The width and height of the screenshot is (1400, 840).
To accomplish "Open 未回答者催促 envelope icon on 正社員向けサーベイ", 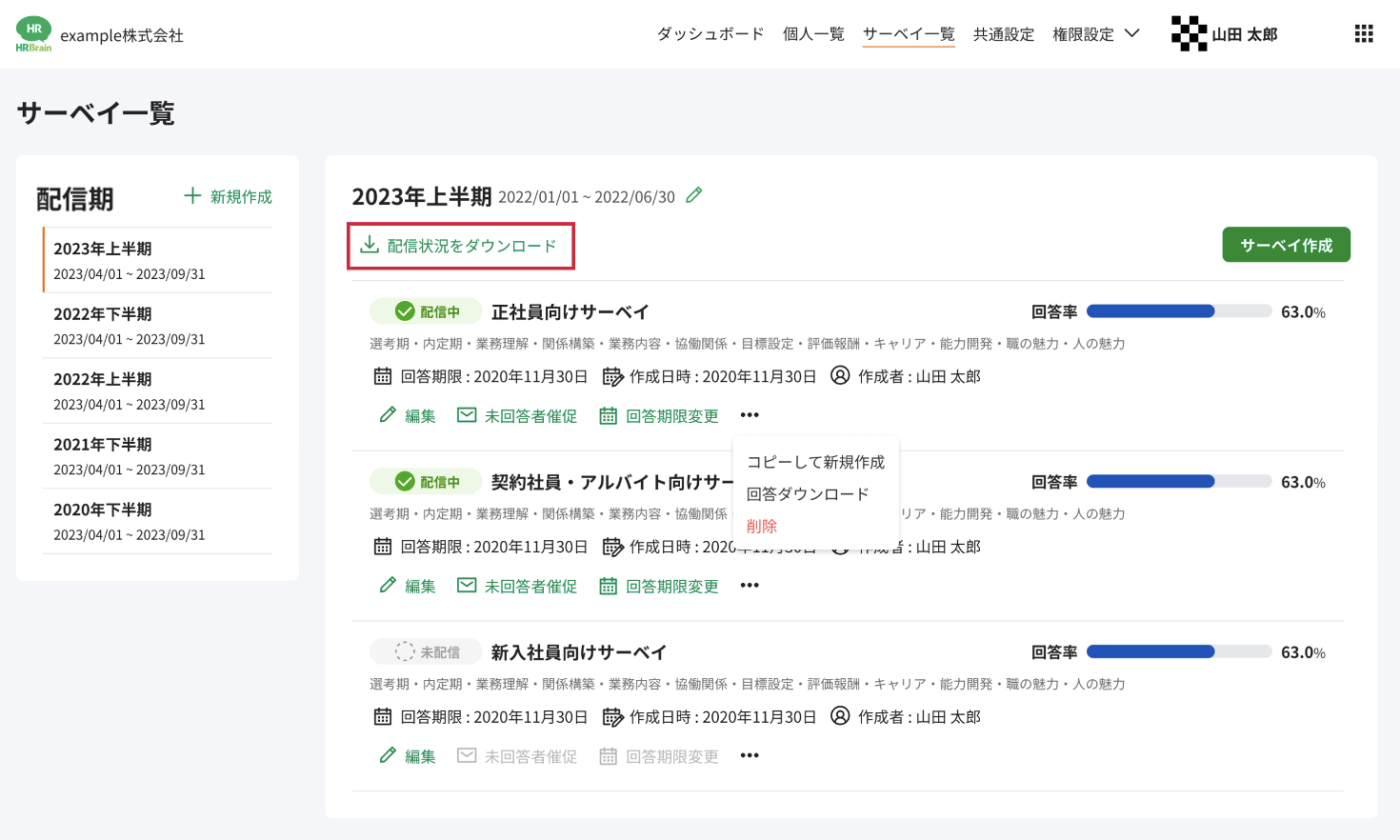I will click(467, 414).
